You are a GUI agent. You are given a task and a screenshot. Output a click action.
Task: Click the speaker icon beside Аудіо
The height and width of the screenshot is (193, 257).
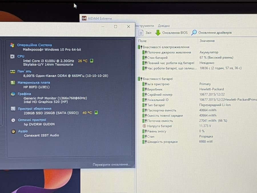pos(13,131)
